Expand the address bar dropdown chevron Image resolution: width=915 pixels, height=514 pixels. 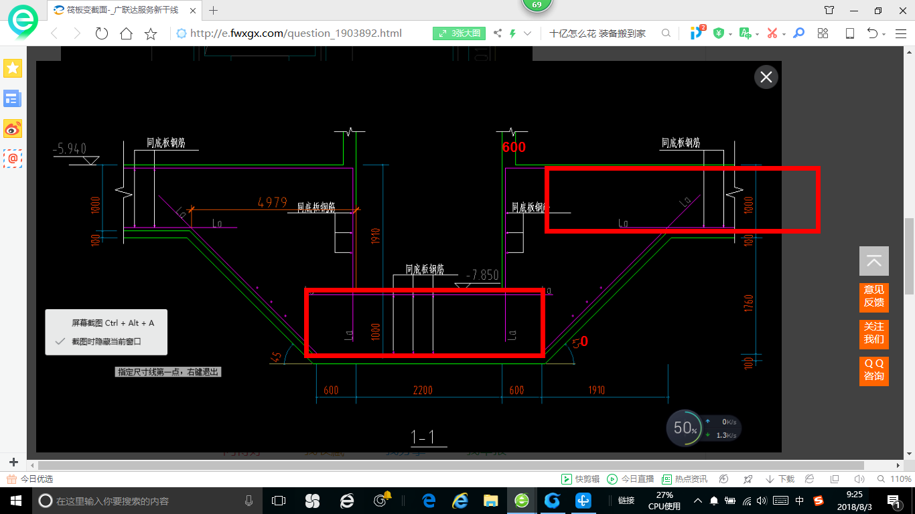pos(528,33)
